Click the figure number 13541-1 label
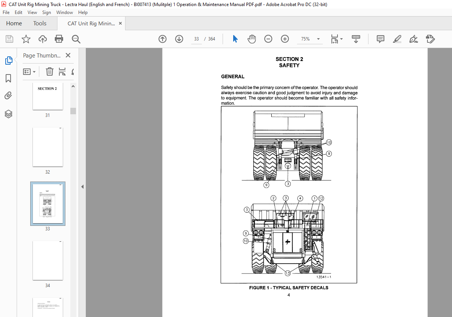Image resolution: width=452 pixels, height=317 pixels. click(x=324, y=277)
